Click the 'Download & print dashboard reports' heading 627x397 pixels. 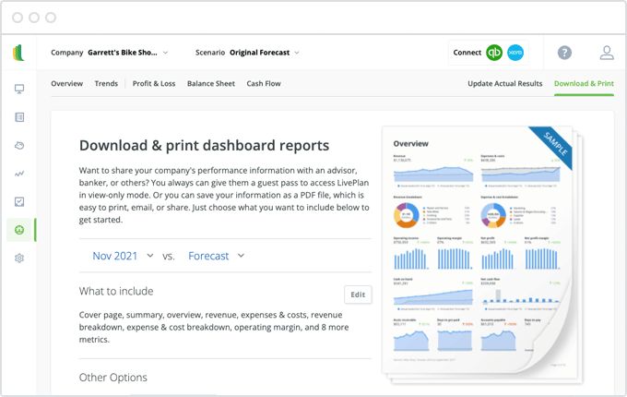[204, 145]
